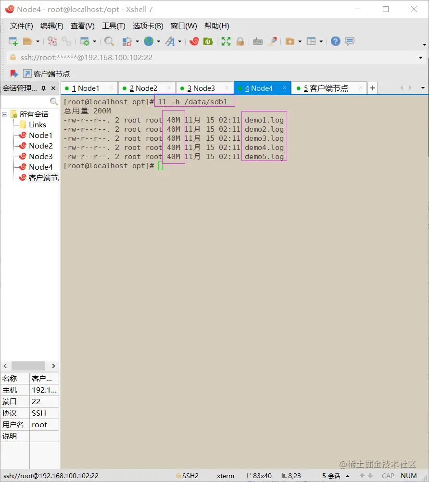Screen dimensions: 429x482
Task: Open the 查看(V) menu
Action: pos(82,26)
